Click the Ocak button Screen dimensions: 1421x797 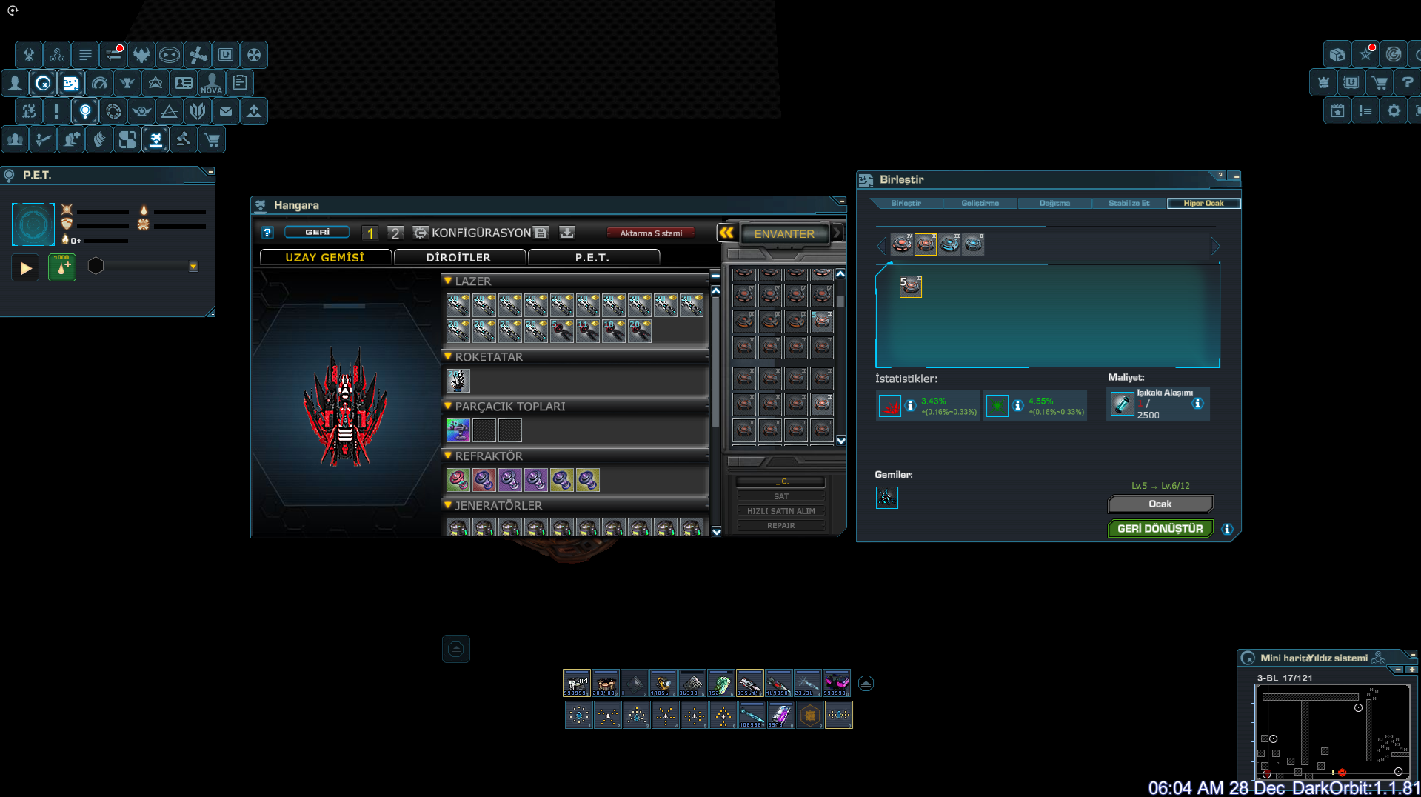click(x=1160, y=504)
